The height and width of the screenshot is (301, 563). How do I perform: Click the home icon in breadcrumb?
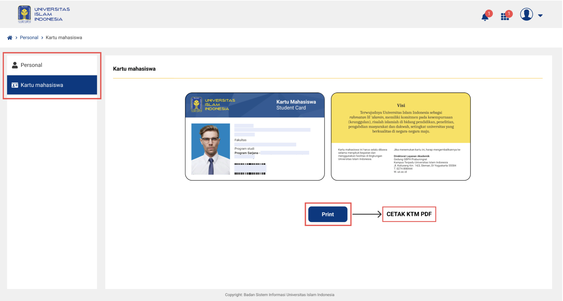coord(10,38)
